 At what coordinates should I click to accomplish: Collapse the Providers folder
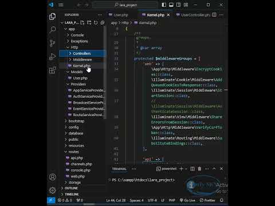pos(78,84)
